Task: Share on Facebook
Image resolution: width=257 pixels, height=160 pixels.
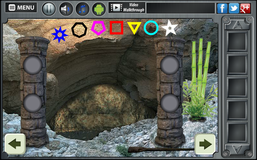Action: (x=222, y=8)
